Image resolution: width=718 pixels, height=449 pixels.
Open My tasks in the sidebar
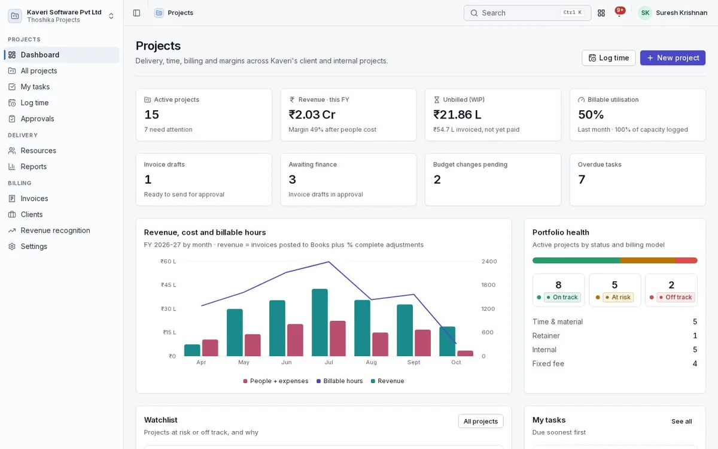coord(62,87)
